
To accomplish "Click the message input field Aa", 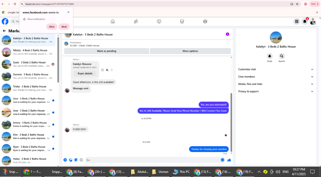I will pos(153,160).
